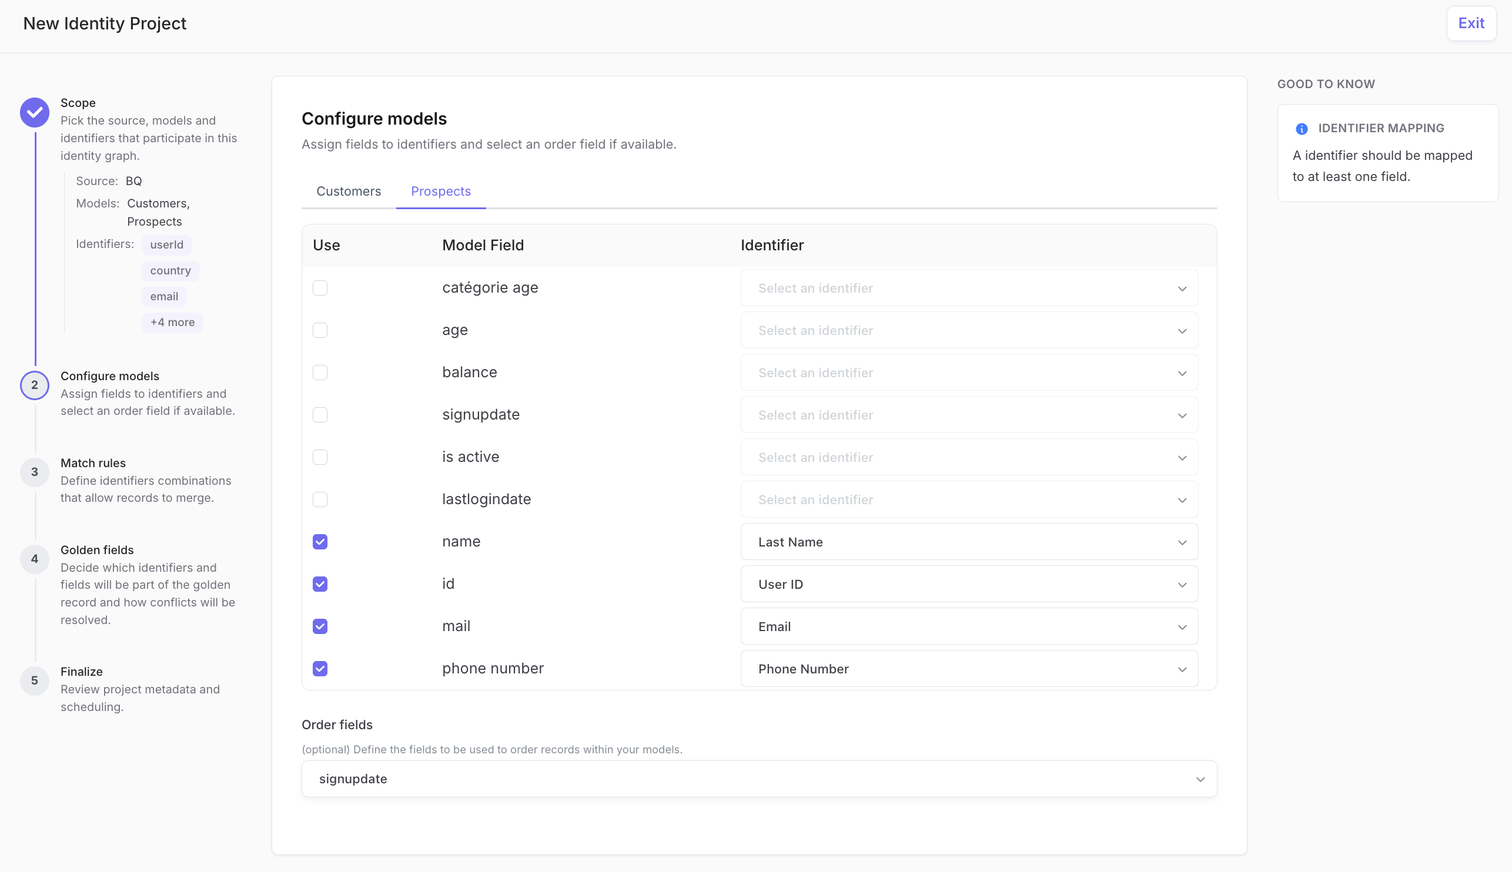Enable the is active checkbox
This screenshot has width=1512, height=872.
pos(320,458)
